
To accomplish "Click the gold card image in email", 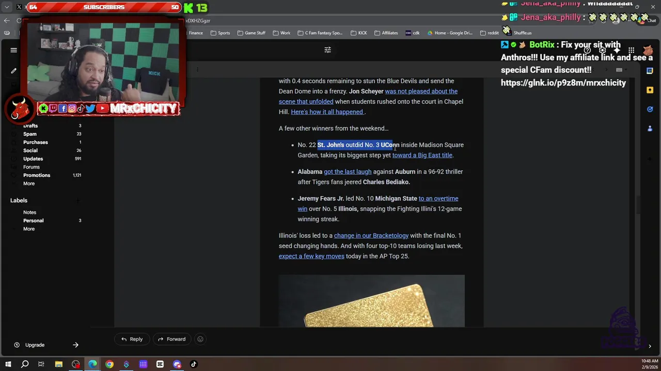I will click(x=372, y=301).
